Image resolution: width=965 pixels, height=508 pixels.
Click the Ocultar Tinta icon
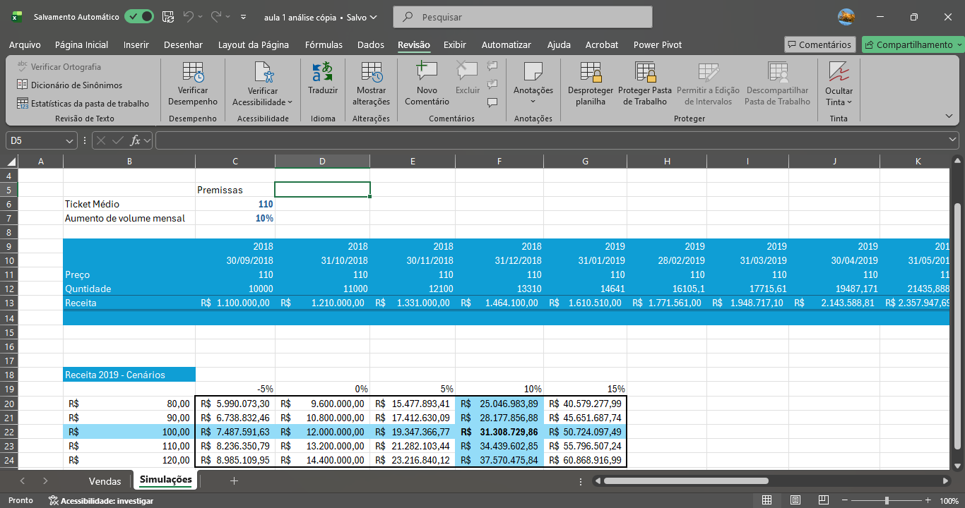tap(839, 72)
